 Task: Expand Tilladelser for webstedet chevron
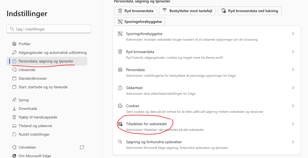(293, 124)
